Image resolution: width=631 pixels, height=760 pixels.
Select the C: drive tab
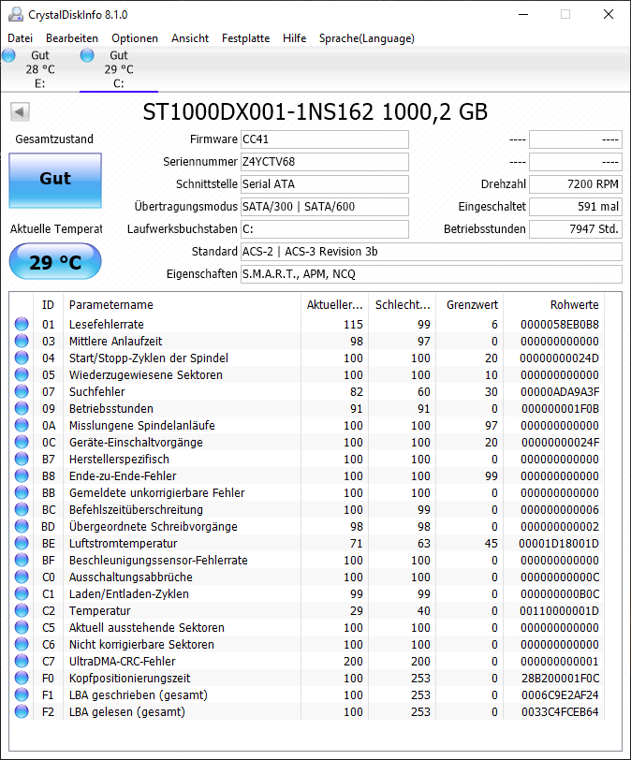119,69
